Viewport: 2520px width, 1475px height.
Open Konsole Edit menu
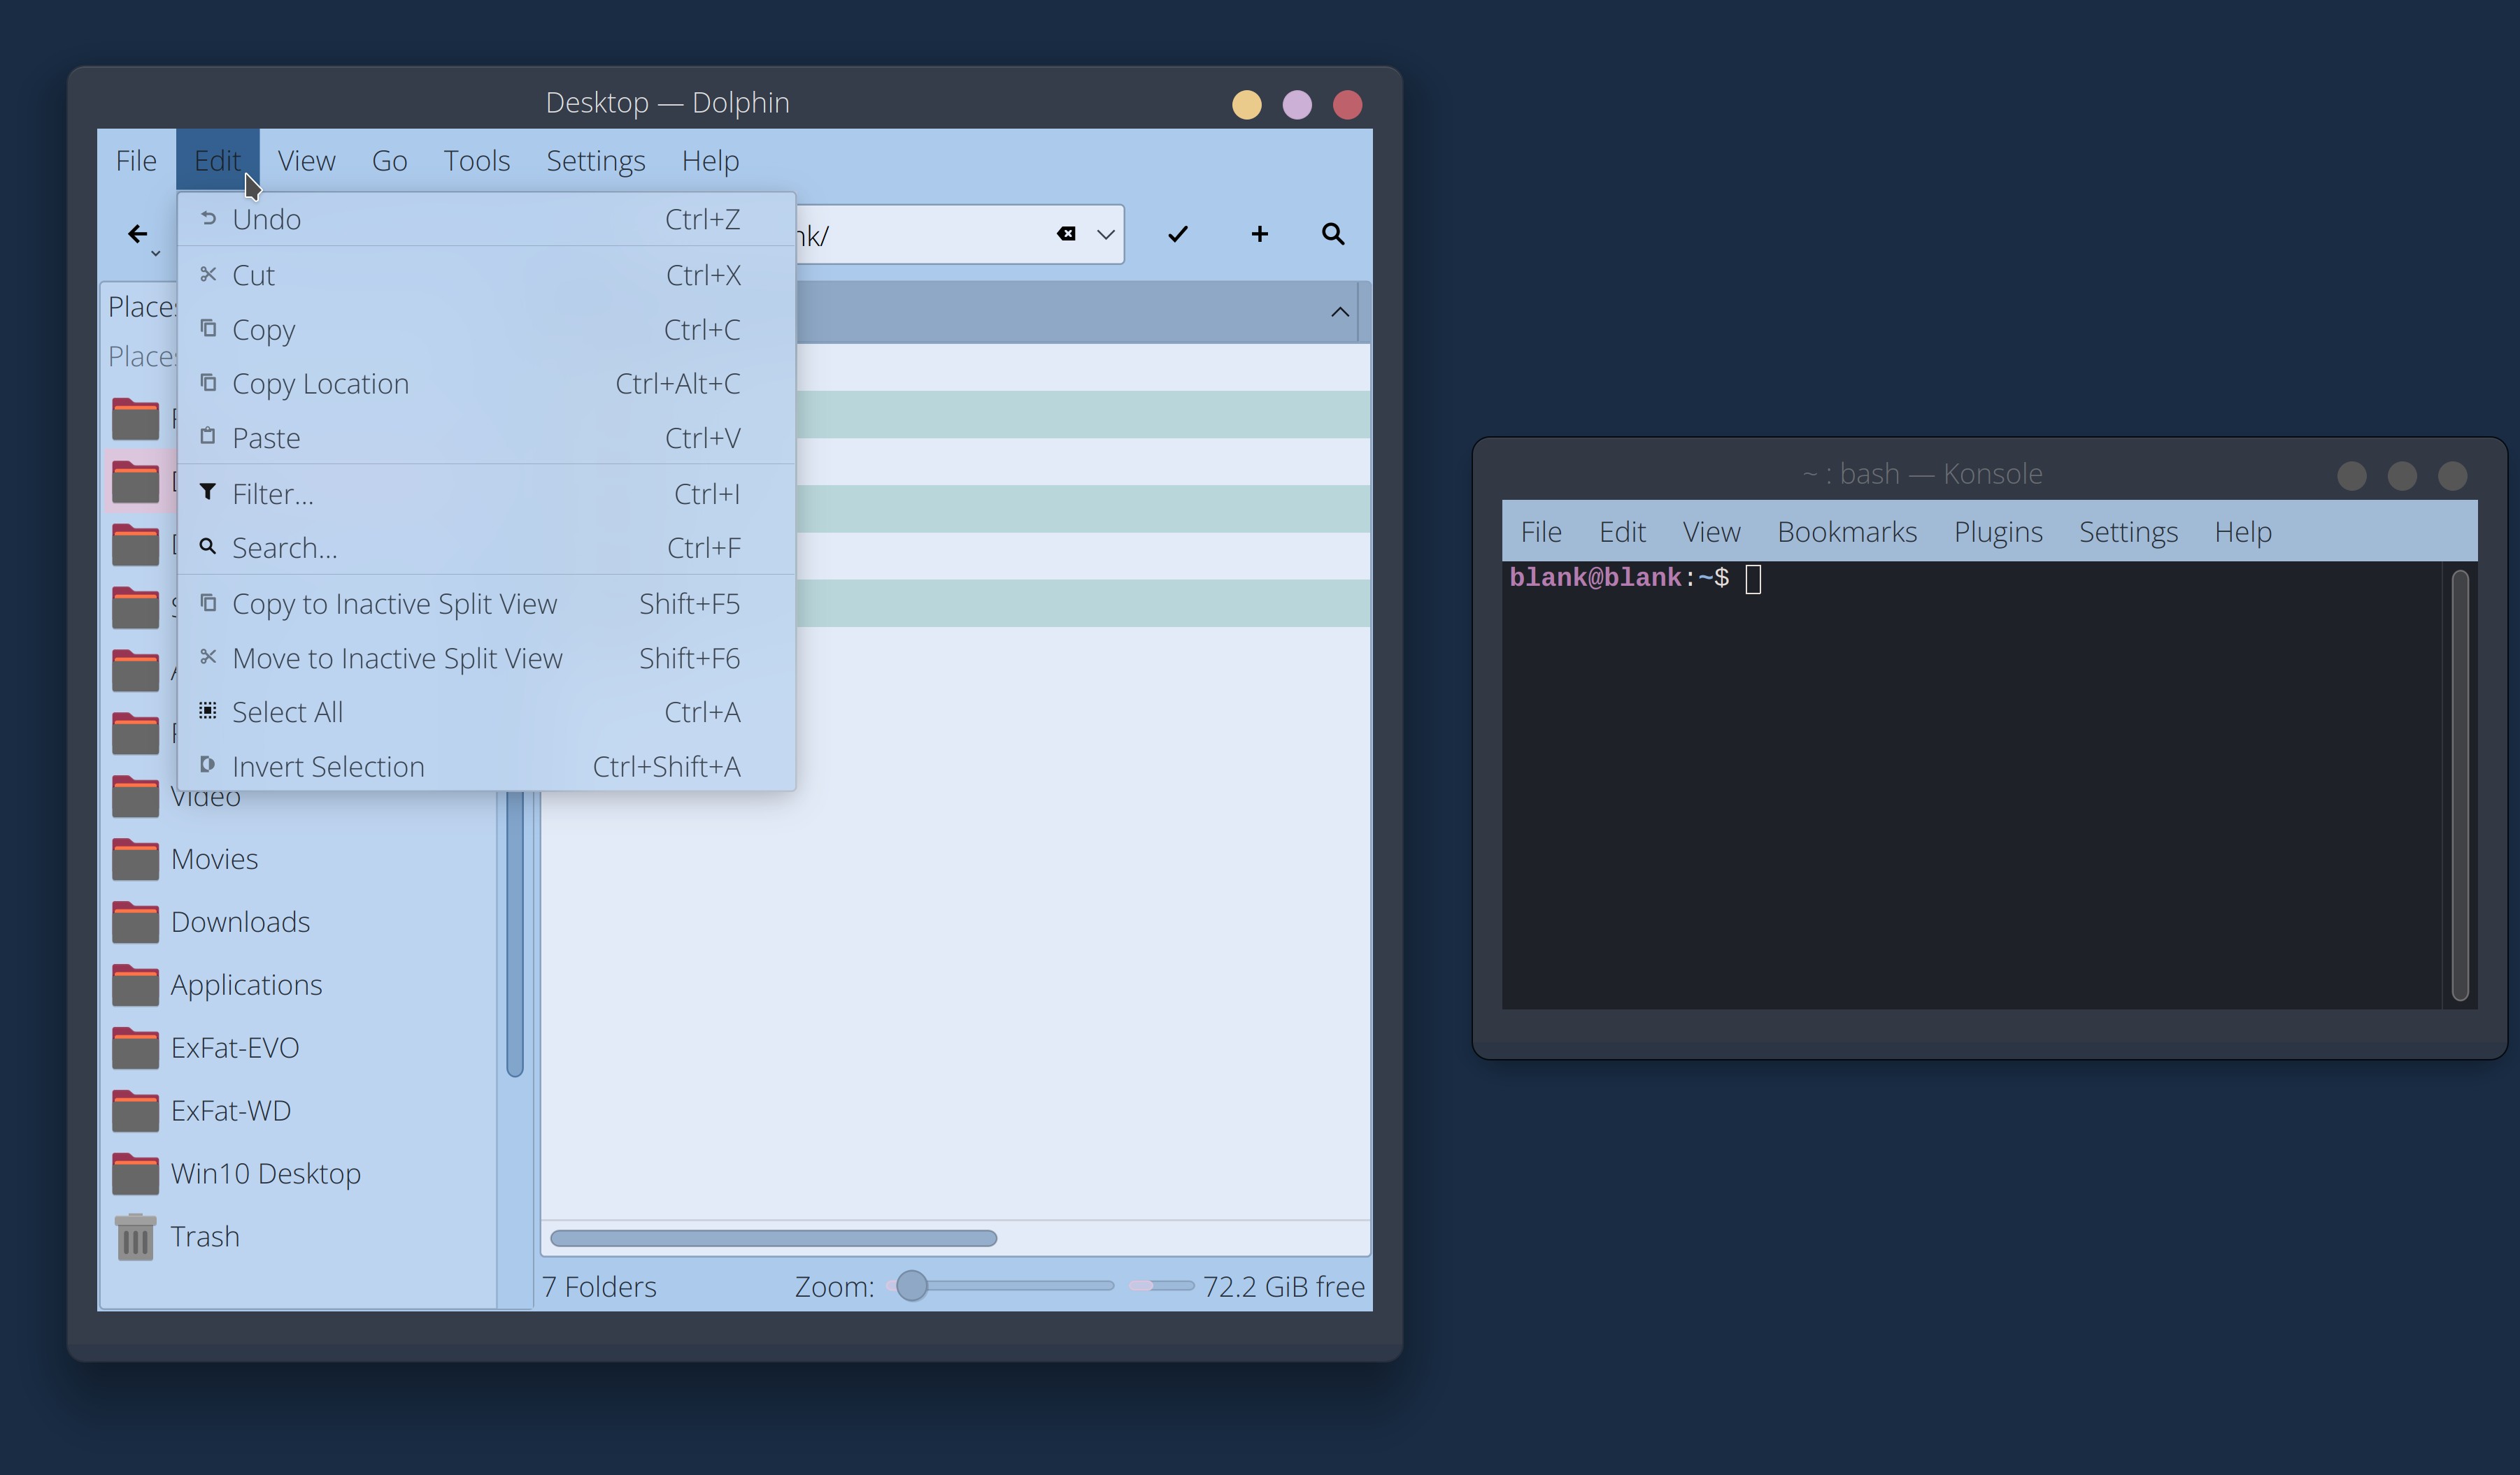(1622, 532)
